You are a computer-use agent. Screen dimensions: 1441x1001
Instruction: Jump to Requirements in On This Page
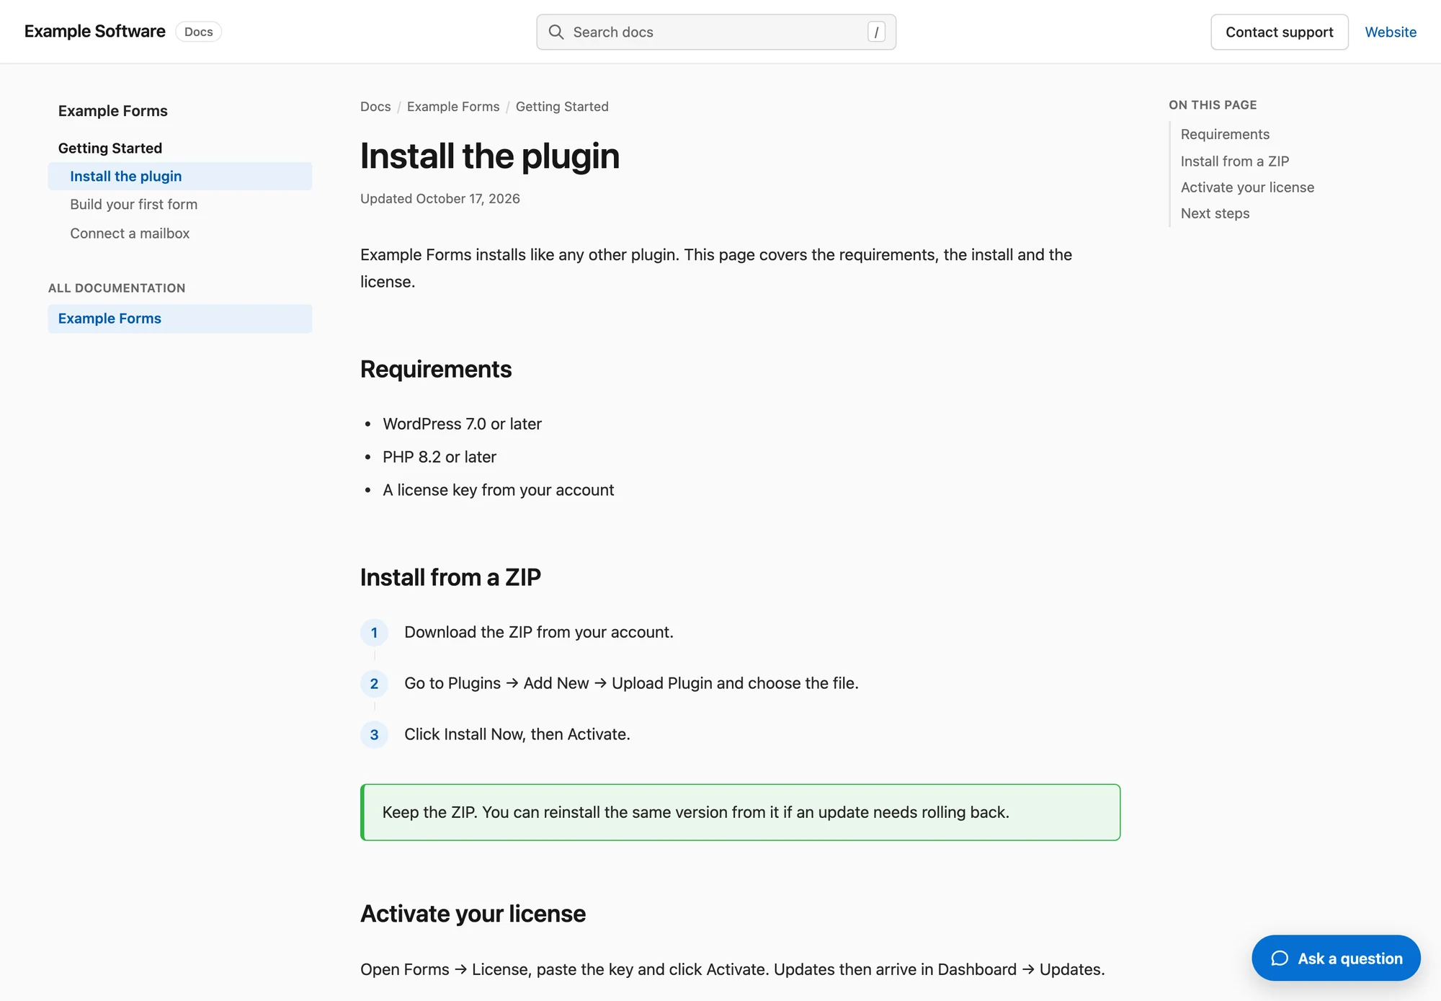tap(1225, 135)
